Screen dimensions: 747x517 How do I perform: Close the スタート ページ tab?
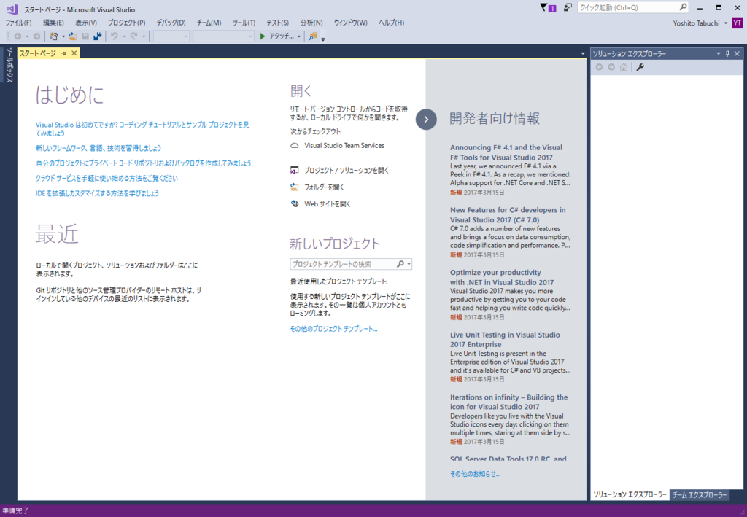pos(74,53)
